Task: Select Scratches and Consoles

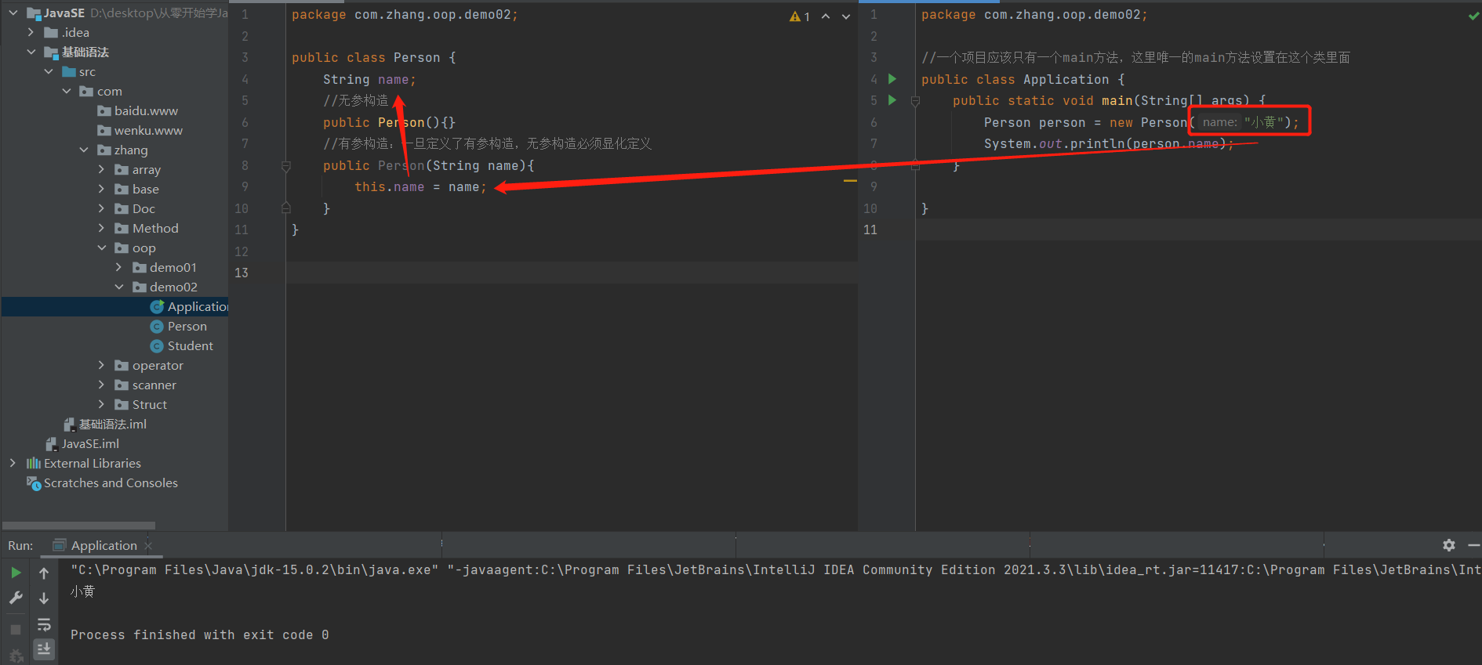Action: [x=111, y=482]
